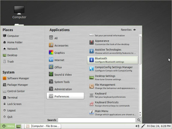Click the 'Set your personal information' entry
172x129 pixels.
[113, 35]
